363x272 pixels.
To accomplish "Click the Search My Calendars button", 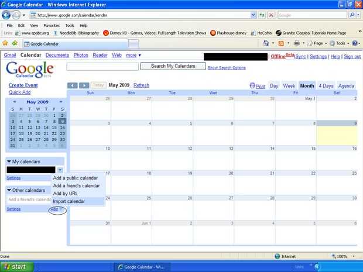I will pos(173,66).
